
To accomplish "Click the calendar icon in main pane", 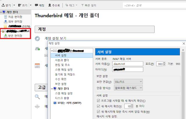I will 37,66.
